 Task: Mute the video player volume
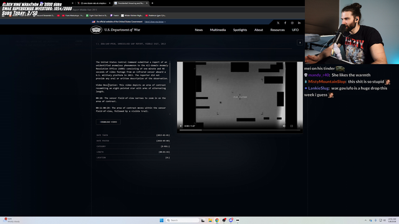[x=284, y=126]
